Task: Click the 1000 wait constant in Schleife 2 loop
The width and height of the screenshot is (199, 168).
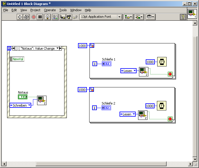Action: [150, 106]
